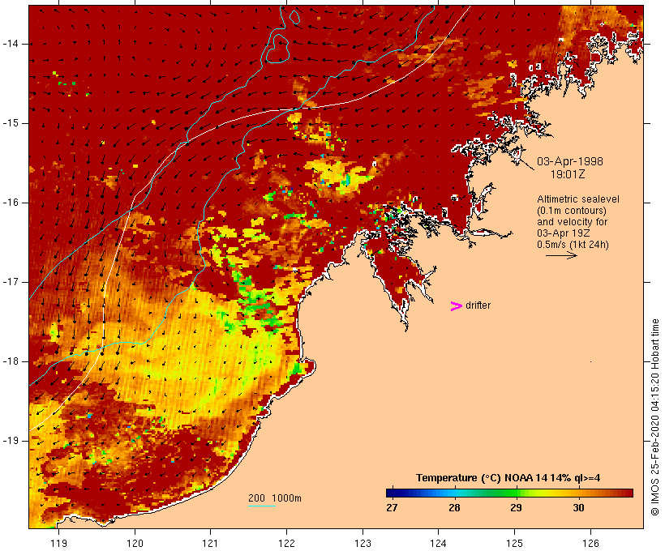Image resolution: width=665 pixels, height=551 pixels.
Task: Click longitude axis label '125'
Action: click(514, 543)
